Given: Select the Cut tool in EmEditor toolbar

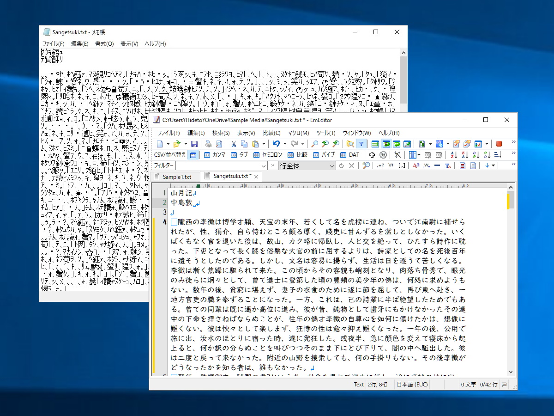Looking at the screenshot, I should pos(234,144).
